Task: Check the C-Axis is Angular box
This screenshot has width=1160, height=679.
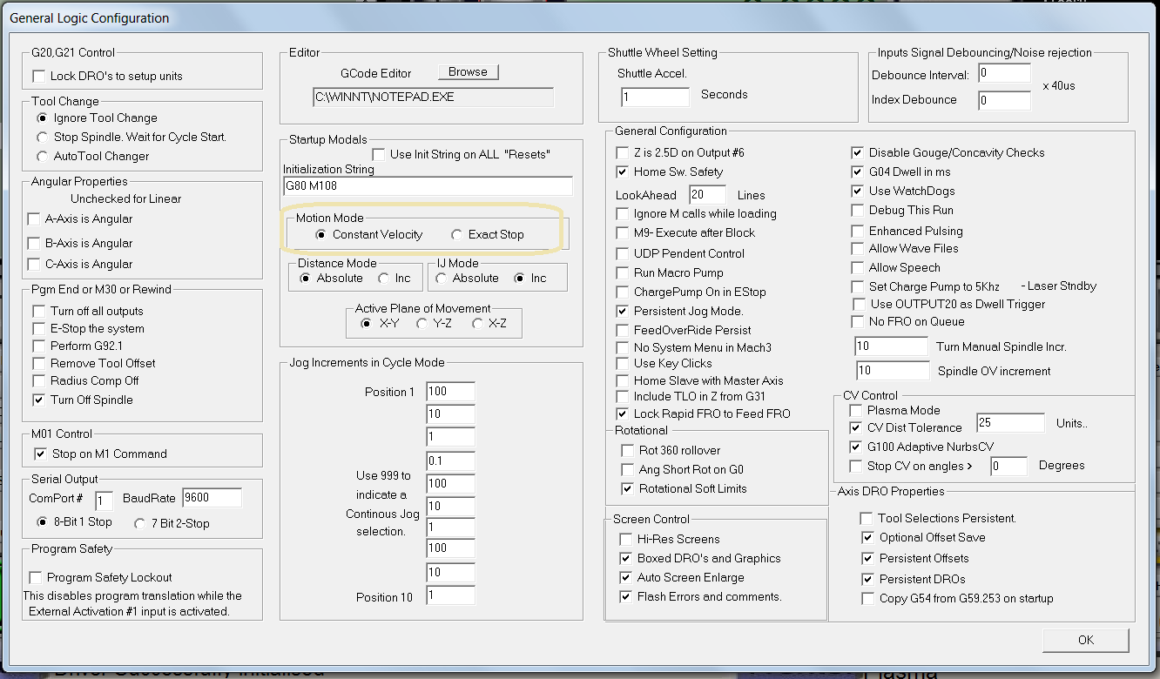Action: click(34, 264)
